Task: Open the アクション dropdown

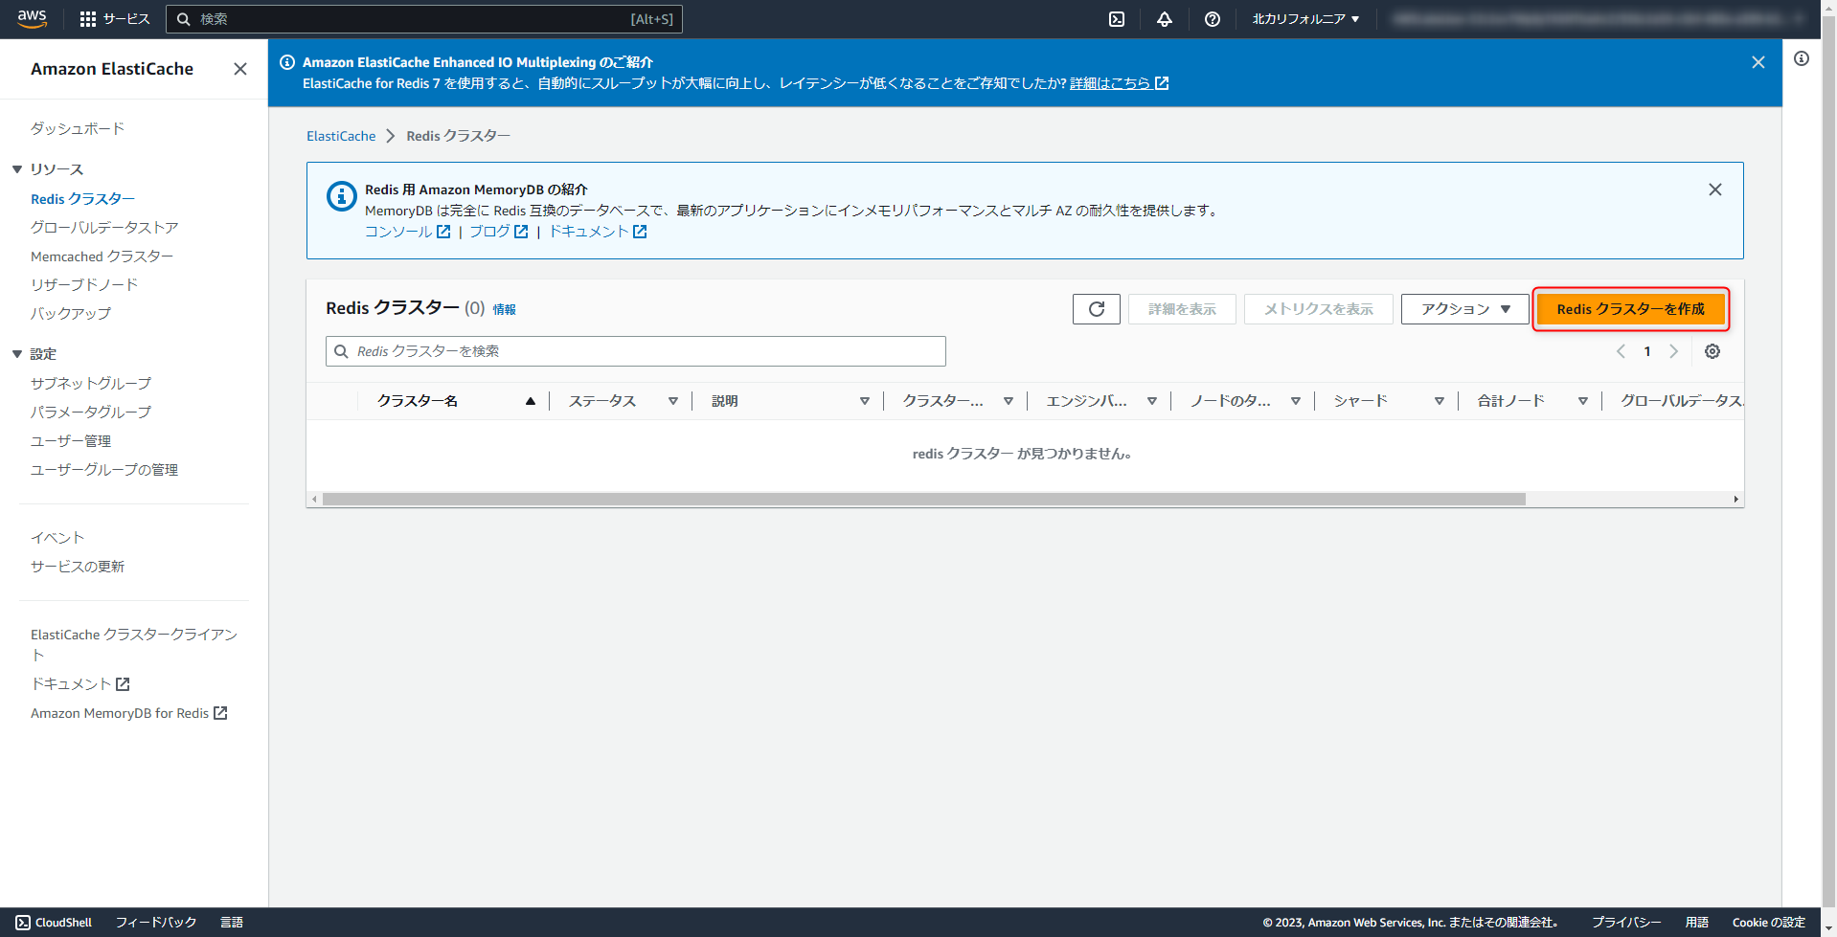Action: coord(1463,308)
